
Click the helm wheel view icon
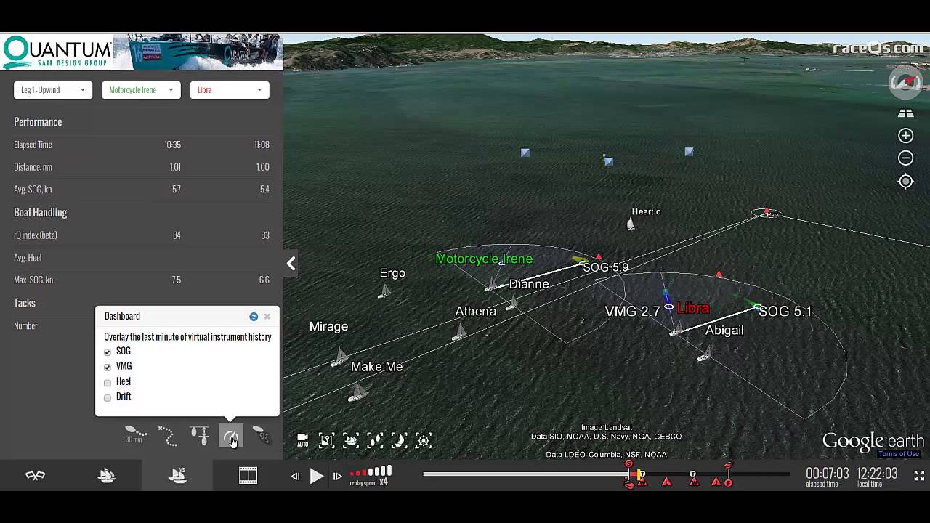[x=424, y=440]
